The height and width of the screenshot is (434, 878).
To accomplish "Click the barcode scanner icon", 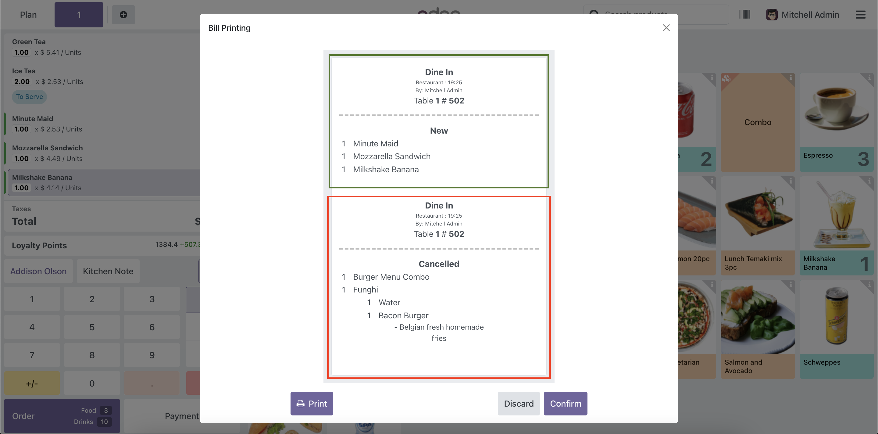I will click(744, 15).
